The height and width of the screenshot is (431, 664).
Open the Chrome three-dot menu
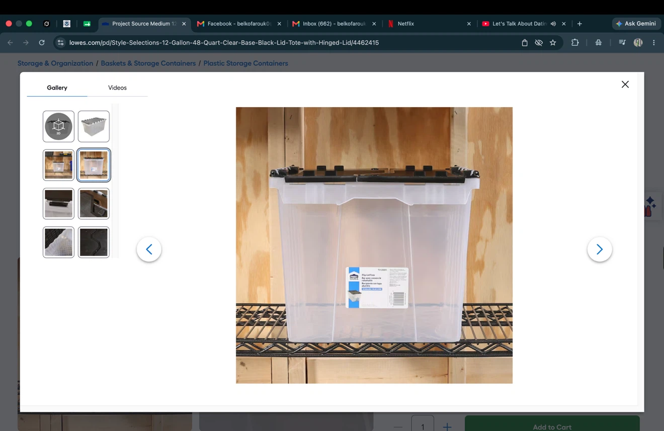[654, 43]
